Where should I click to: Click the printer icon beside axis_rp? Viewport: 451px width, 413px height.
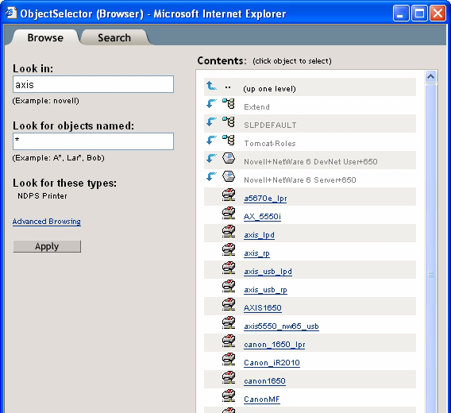click(229, 249)
